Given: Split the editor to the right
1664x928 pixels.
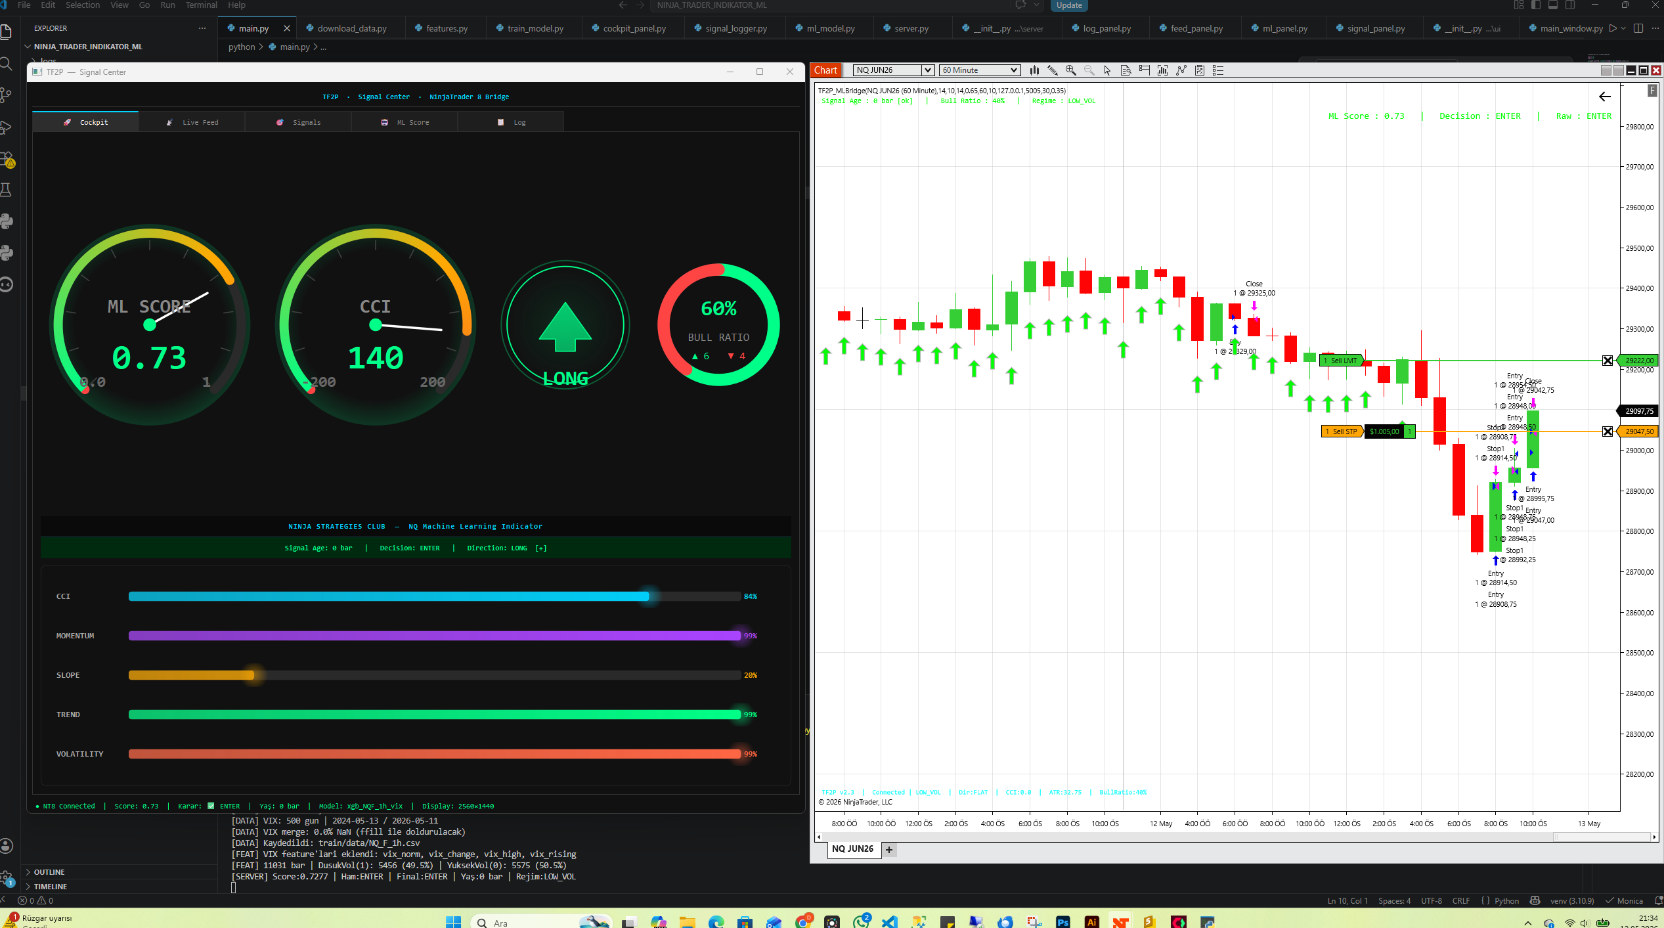Looking at the screenshot, I should pyautogui.click(x=1638, y=28).
